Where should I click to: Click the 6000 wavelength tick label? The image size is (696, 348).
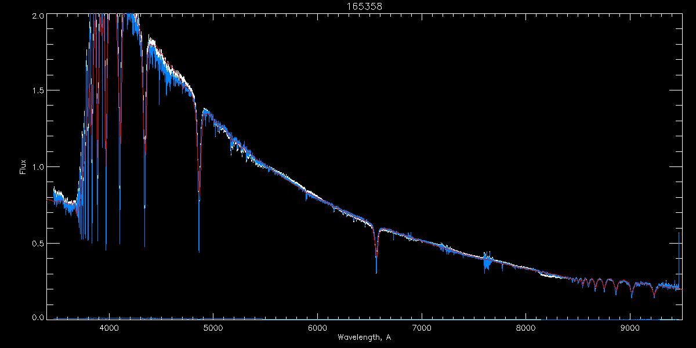tap(317, 327)
